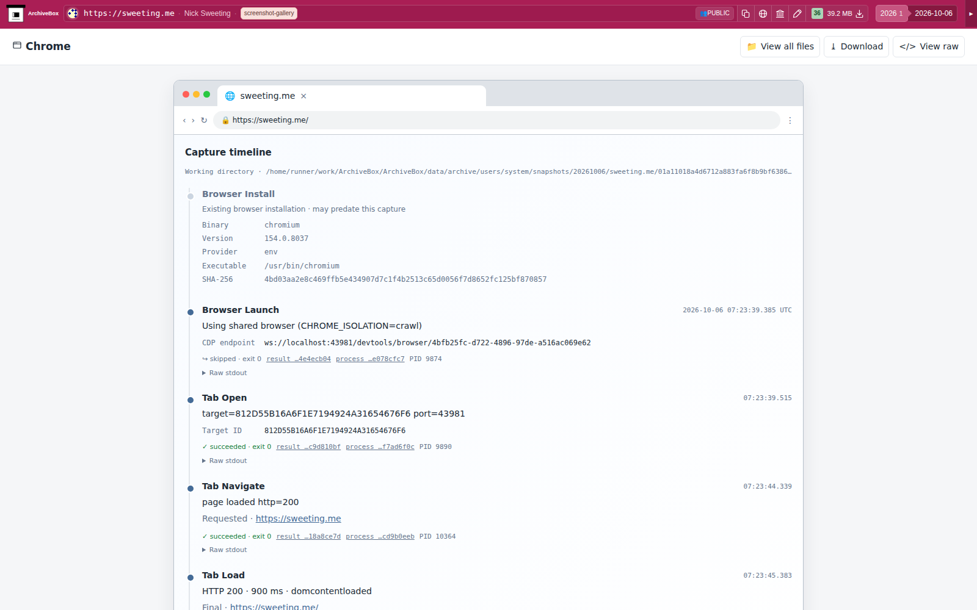
Task: Click the CDP endpoint ws://localhost URL
Action: (427, 343)
